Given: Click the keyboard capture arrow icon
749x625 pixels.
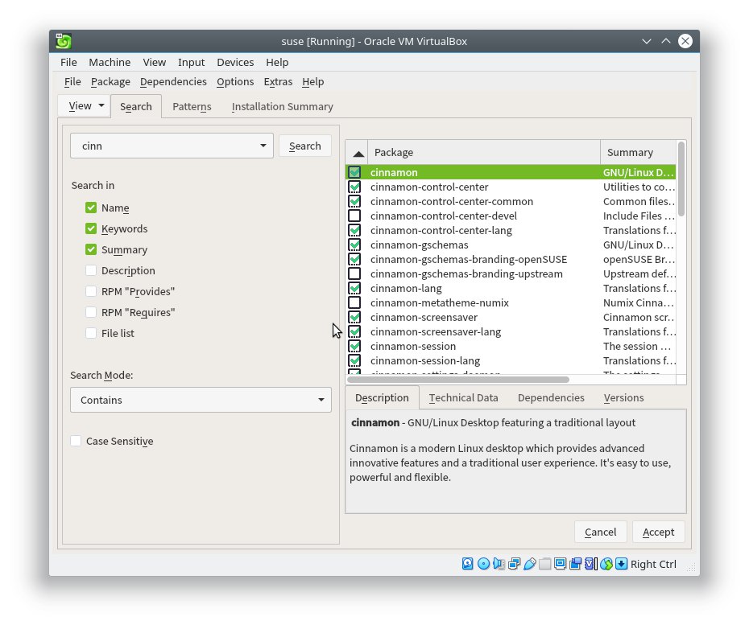Looking at the screenshot, I should click(621, 564).
